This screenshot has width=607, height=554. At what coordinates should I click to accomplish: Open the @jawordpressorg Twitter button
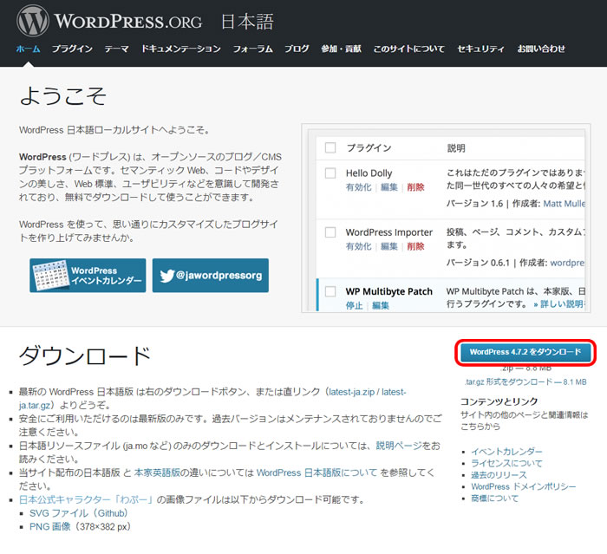211,275
